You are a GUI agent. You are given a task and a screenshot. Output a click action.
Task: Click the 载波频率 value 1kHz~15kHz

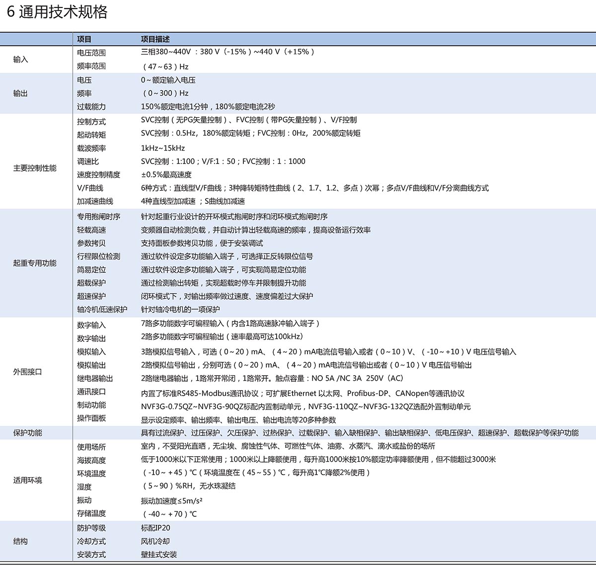click(x=163, y=148)
